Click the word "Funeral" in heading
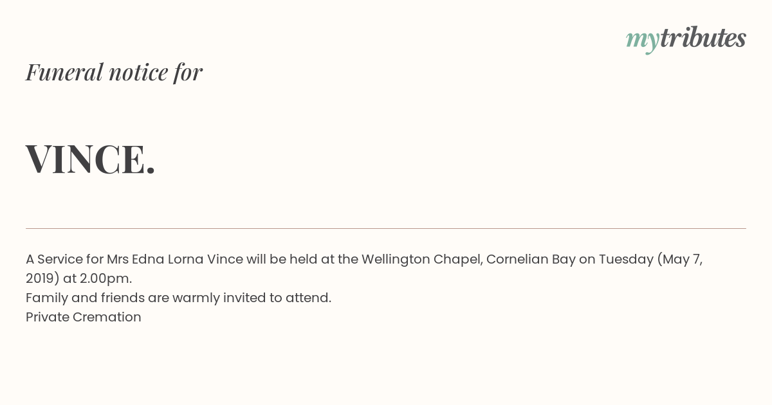The image size is (772, 405). 64,72
